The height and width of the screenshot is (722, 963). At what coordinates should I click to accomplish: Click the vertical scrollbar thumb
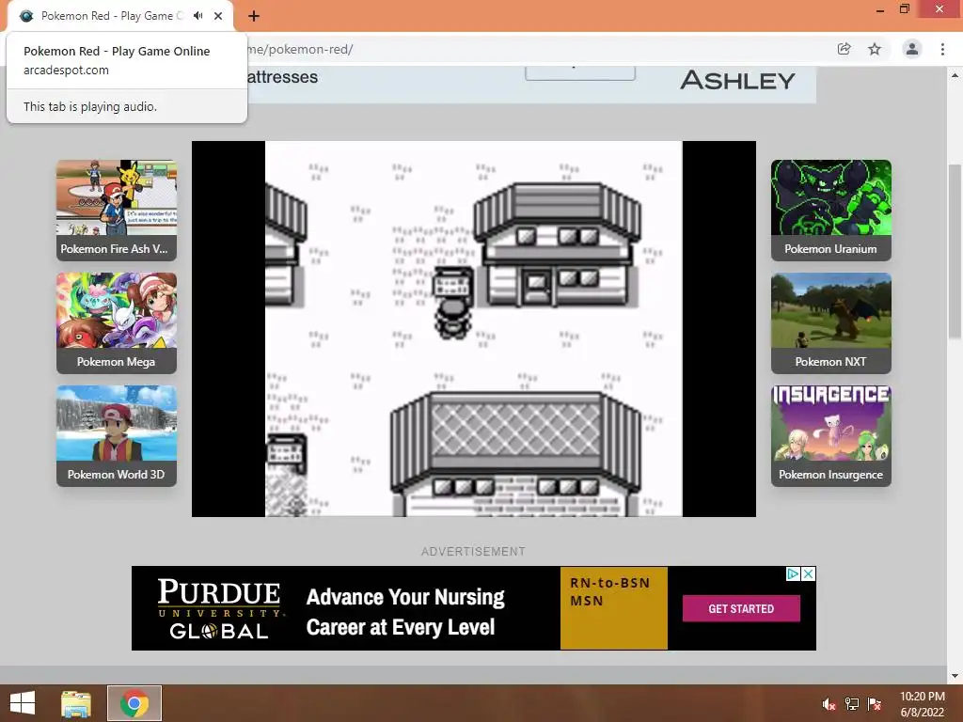click(955, 250)
